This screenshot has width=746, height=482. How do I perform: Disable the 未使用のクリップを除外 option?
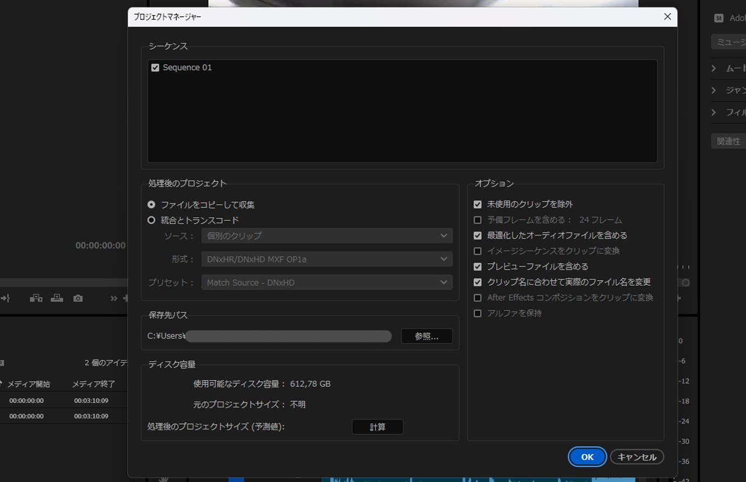[477, 204]
